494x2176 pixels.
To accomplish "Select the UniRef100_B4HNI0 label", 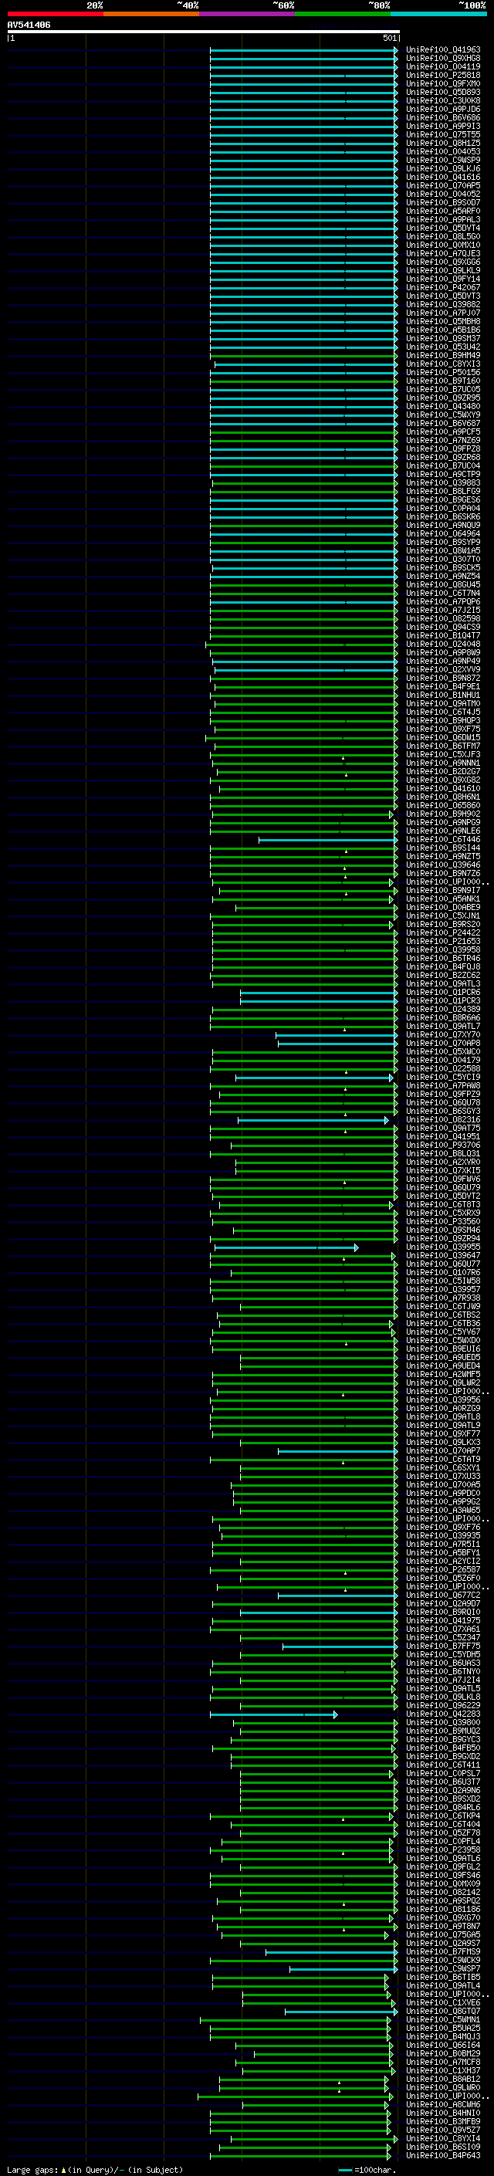I will 442,2113.
